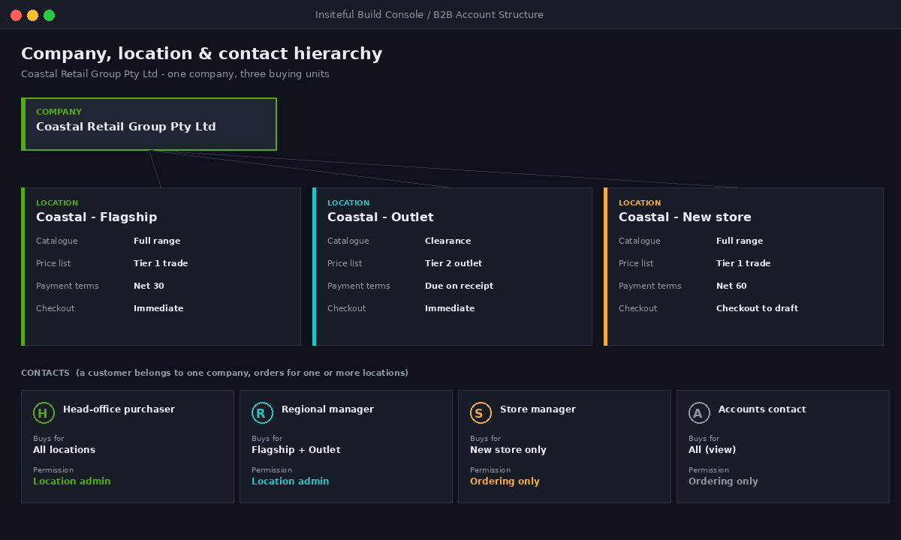Viewport: 901px width, 540px height.
Task: Click the 'Flagship + Outlet' buys-for value
Action: [x=296, y=450]
